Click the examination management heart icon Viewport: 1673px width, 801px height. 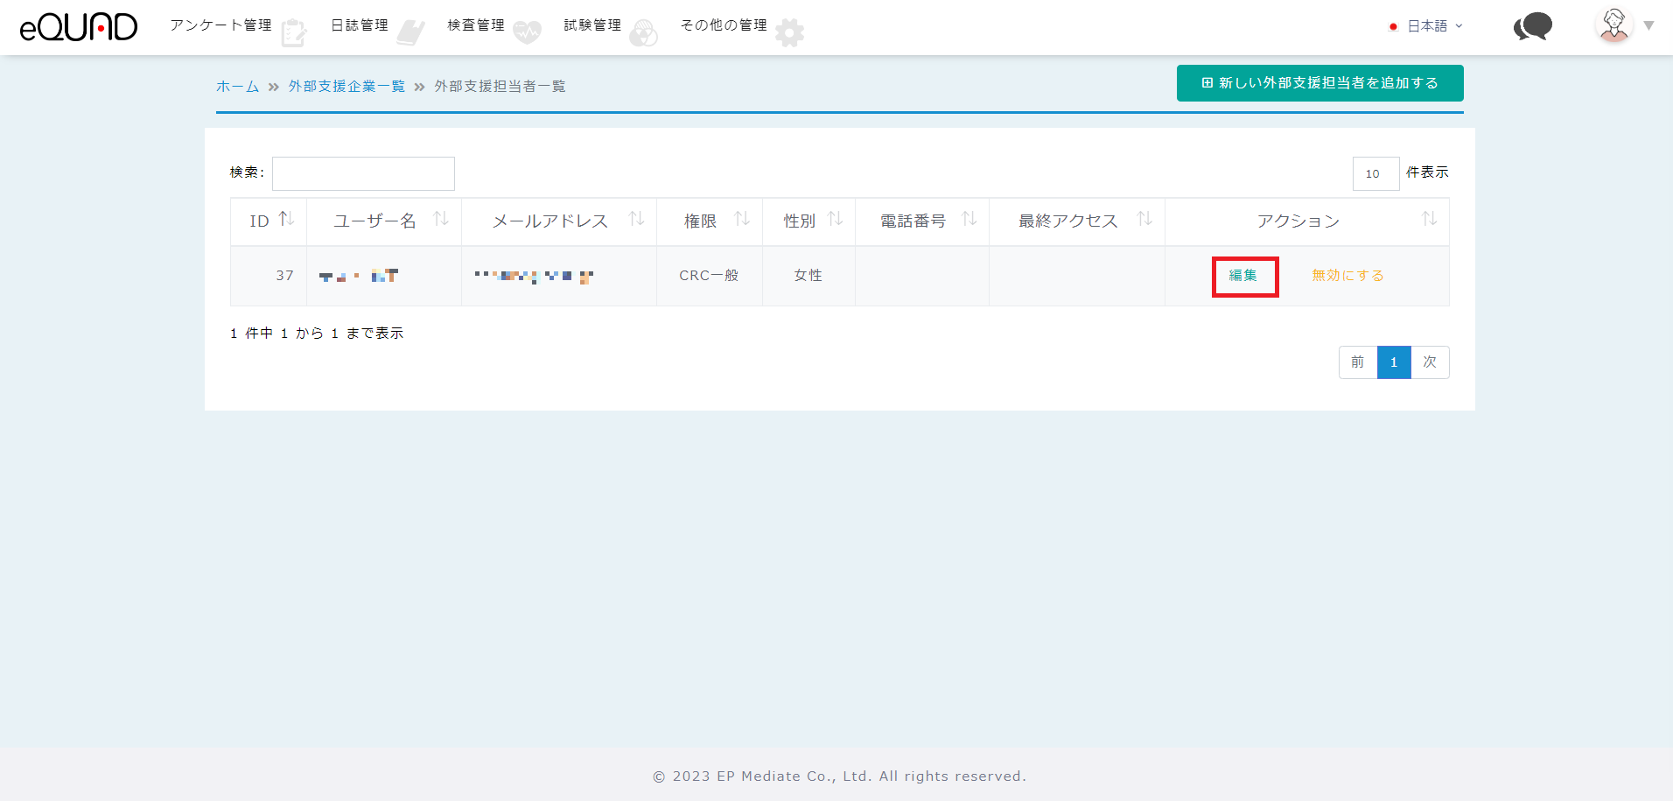click(527, 33)
